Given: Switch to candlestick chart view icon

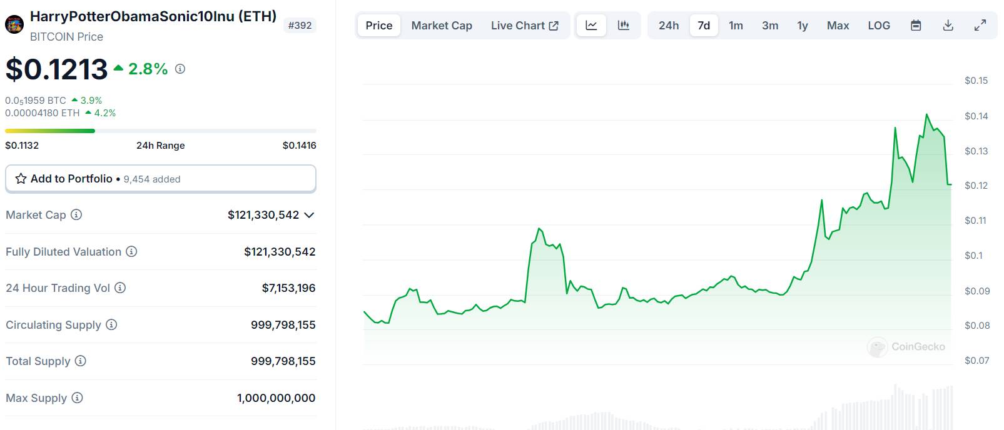Looking at the screenshot, I should (x=624, y=26).
